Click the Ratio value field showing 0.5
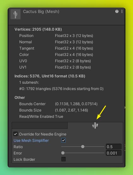 [114, 147]
